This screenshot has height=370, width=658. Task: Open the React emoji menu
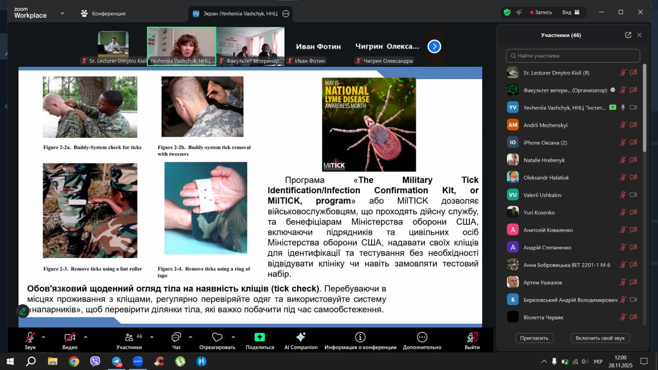coord(217,337)
